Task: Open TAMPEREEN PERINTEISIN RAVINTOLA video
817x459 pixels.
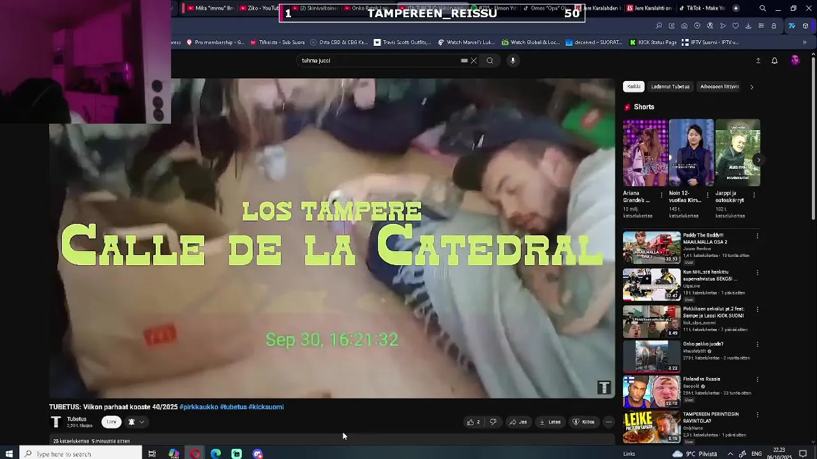Action: 652,427
